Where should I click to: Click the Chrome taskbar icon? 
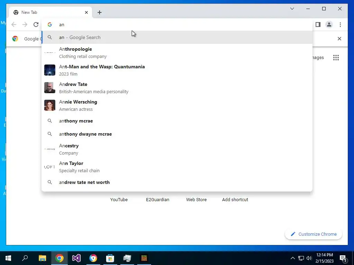pos(59,258)
